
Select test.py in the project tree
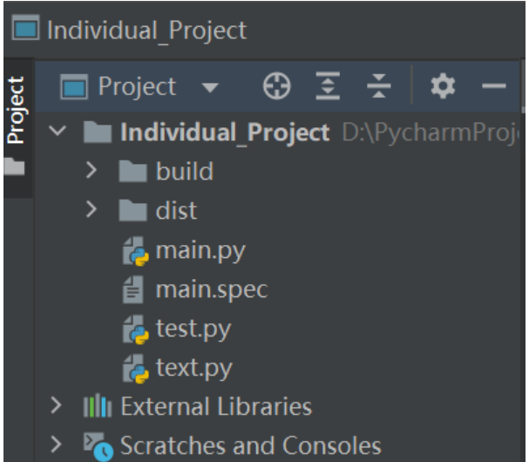click(x=193, y=329)
